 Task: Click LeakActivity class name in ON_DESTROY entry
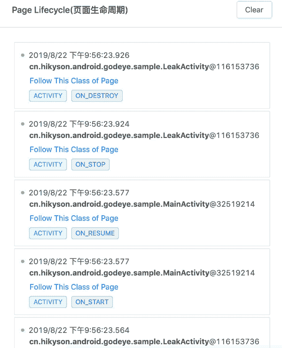[119, 67]
